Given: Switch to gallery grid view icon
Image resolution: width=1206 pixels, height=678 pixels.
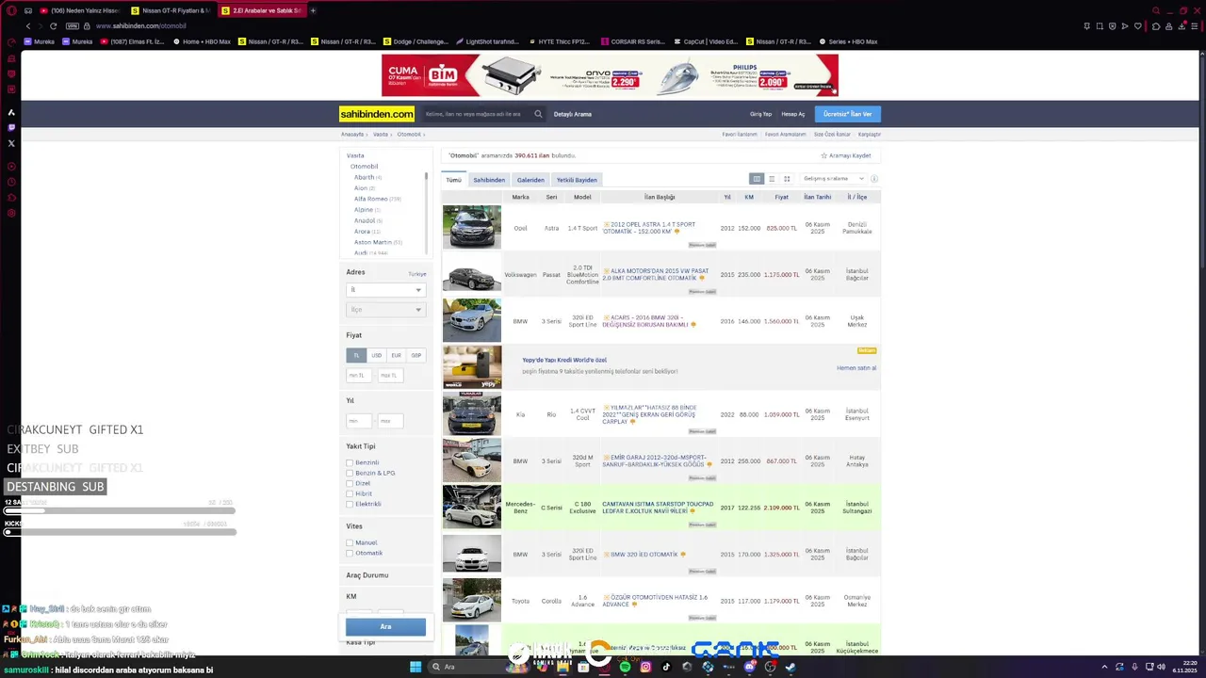Looking at the screenshot, I should pyautogui.click(x=787, y=179).
